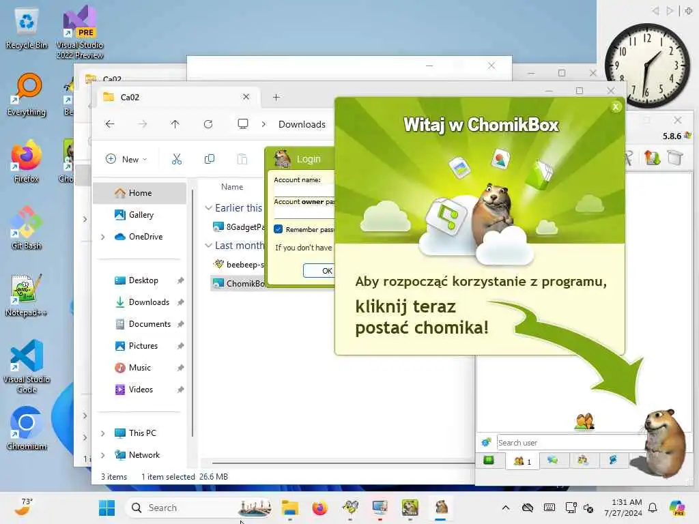
Task: Open Notepad++ from the desktop
Action: (27, 295)
